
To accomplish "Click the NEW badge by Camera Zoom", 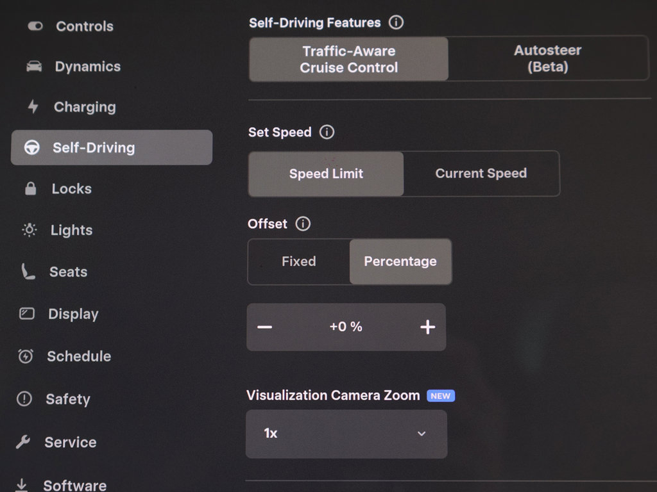I will pos(441,396).
